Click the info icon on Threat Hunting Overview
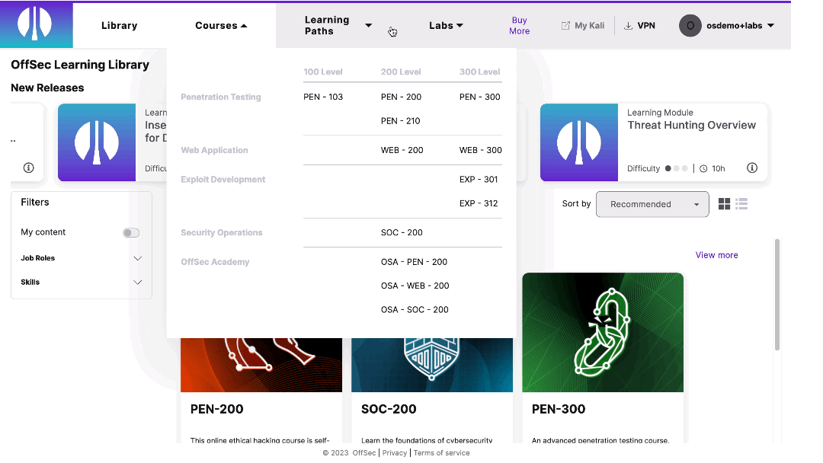Viewport: 823px width, 463px height. (x=752, y=168)
